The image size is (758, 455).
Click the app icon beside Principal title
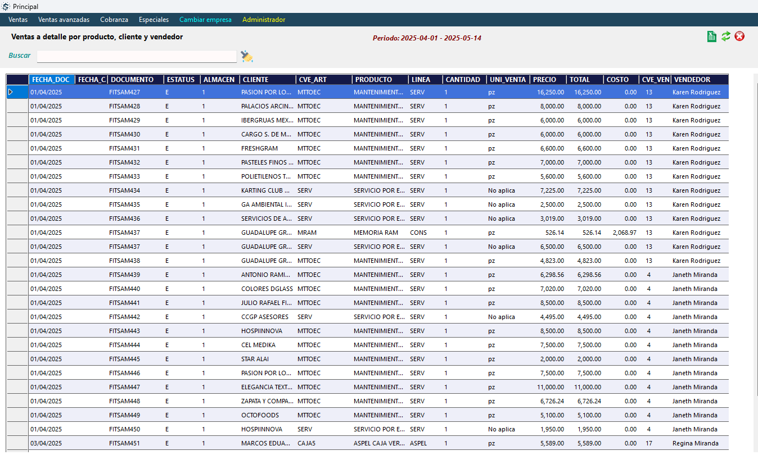point(6,6)
